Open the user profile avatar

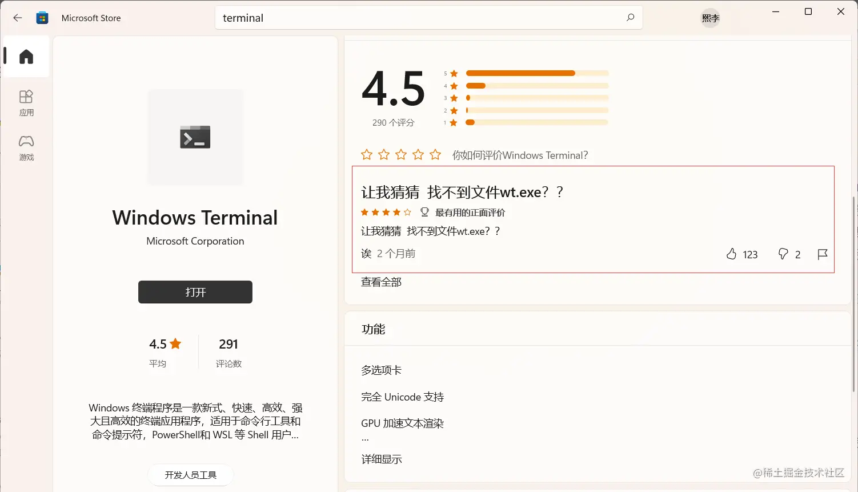click(711, 18)
